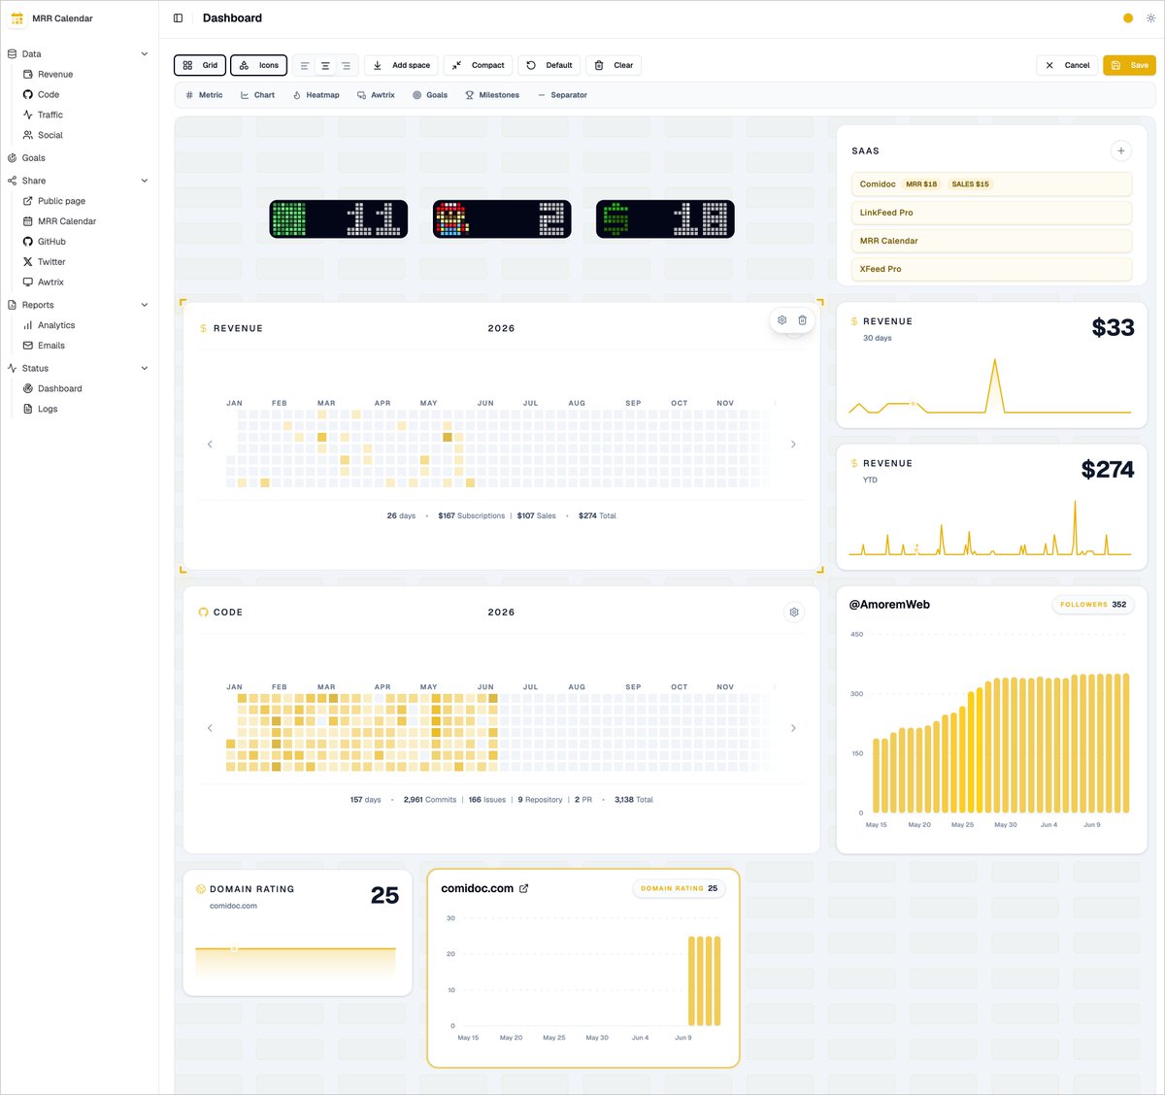
Task: Toggle the sidebar panel icon
Action: click(x=178, y=18)
